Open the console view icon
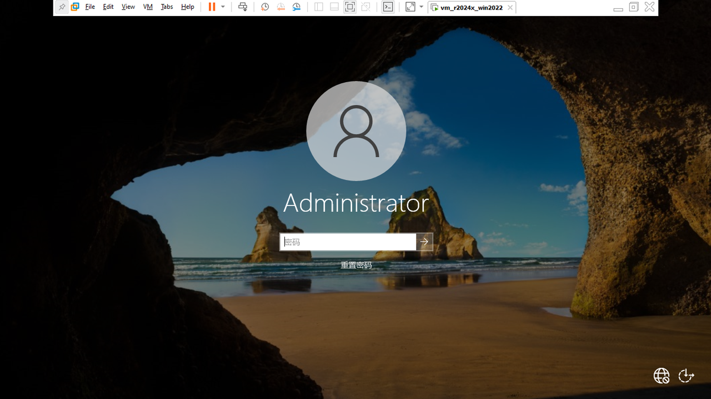This screenshot has width=711, height=399. (388, 7)
